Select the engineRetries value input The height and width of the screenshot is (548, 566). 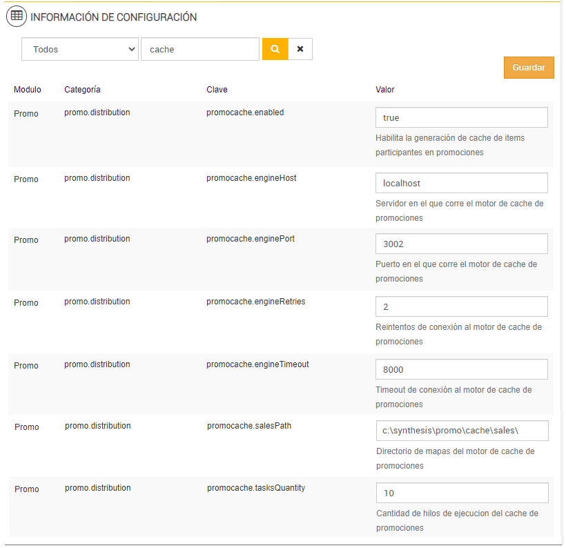461,306
